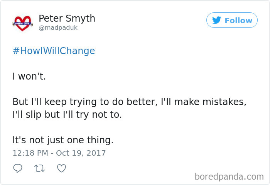This screenshot has width=270, height=185.
Task: Visit the boredpanda.com watermark
Action: pyautogui.click(x=229, y=177)
